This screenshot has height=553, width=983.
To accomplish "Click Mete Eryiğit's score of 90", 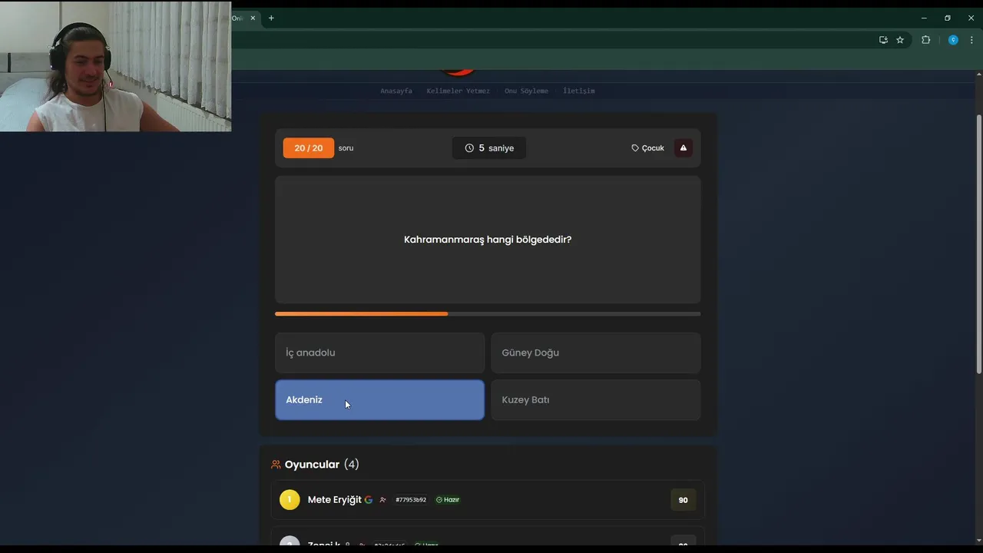I will tap(683, 500).
